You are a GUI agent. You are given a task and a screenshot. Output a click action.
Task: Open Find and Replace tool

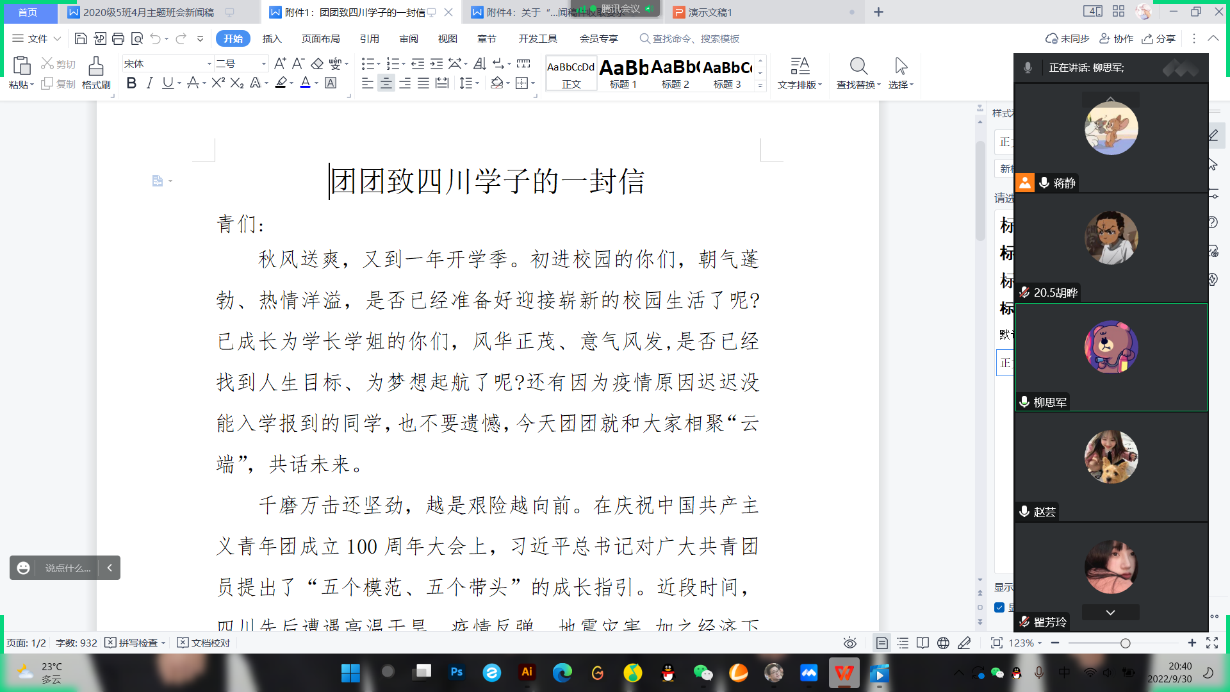pos(858,73)
